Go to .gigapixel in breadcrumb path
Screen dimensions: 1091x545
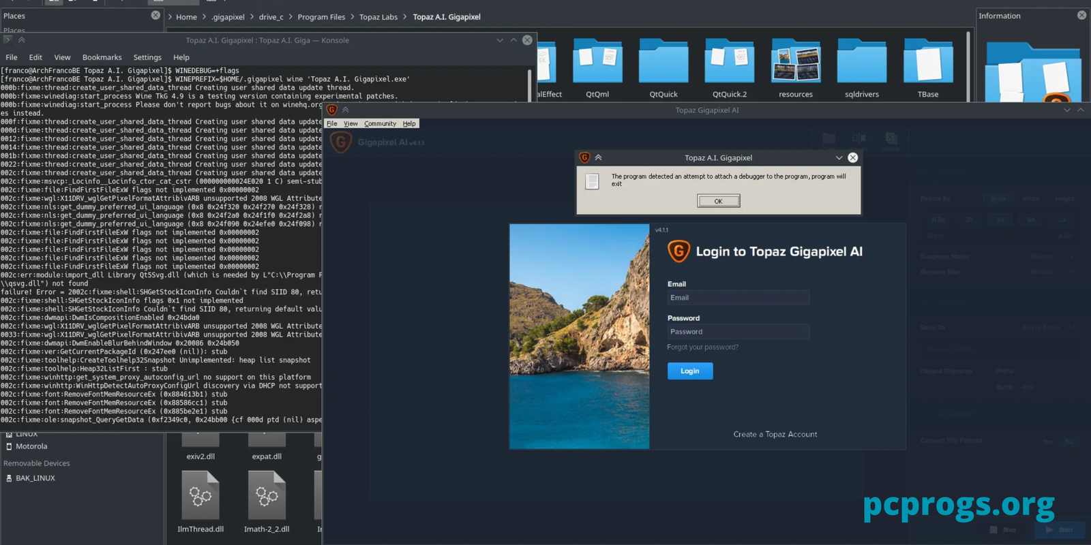tap(228, 17)
